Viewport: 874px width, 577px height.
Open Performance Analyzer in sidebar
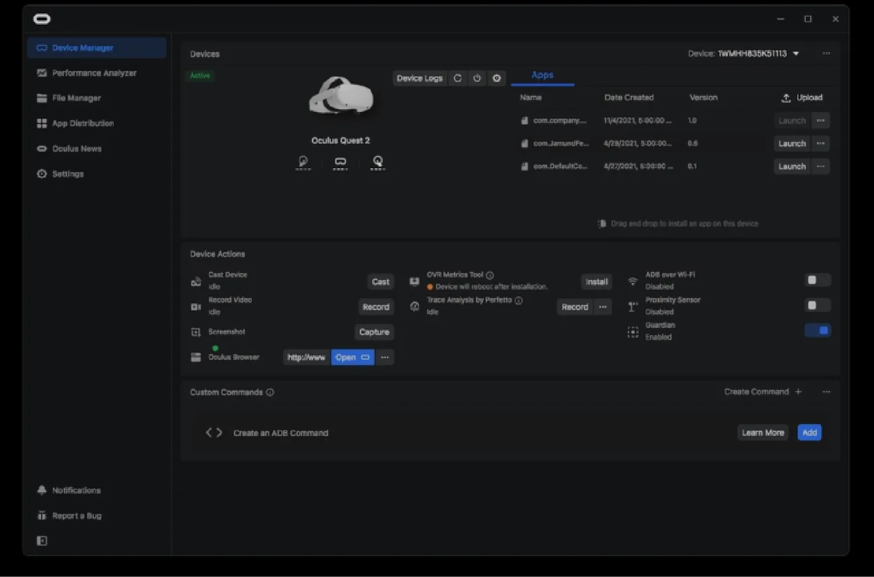click(94, 73)
